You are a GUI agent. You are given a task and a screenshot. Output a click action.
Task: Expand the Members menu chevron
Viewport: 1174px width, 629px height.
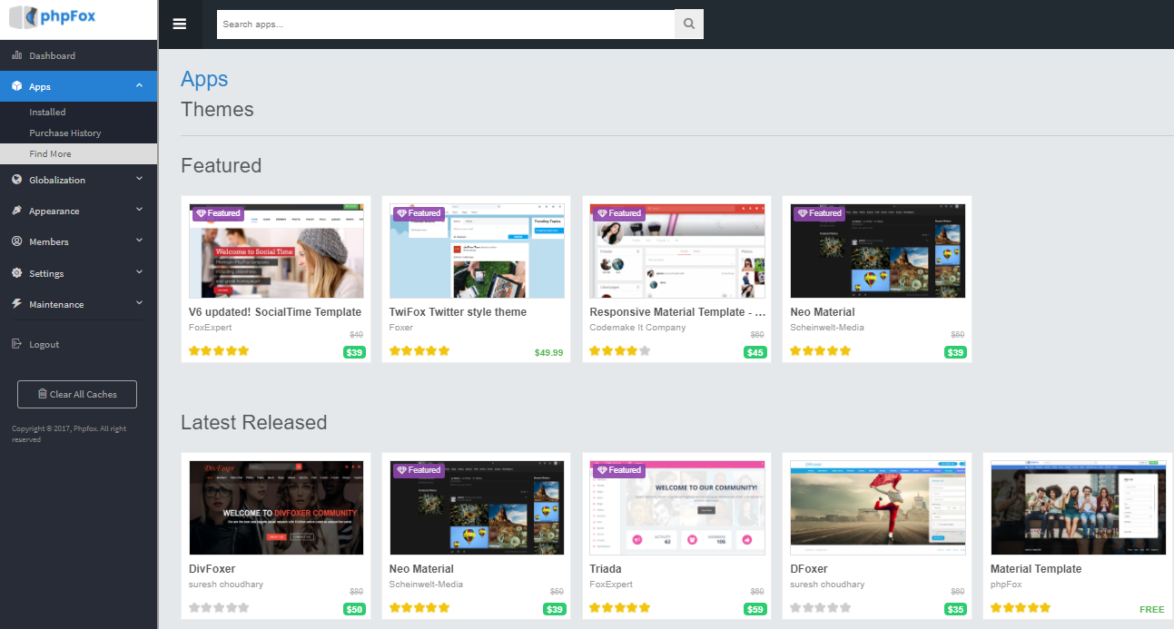point(139,241)
